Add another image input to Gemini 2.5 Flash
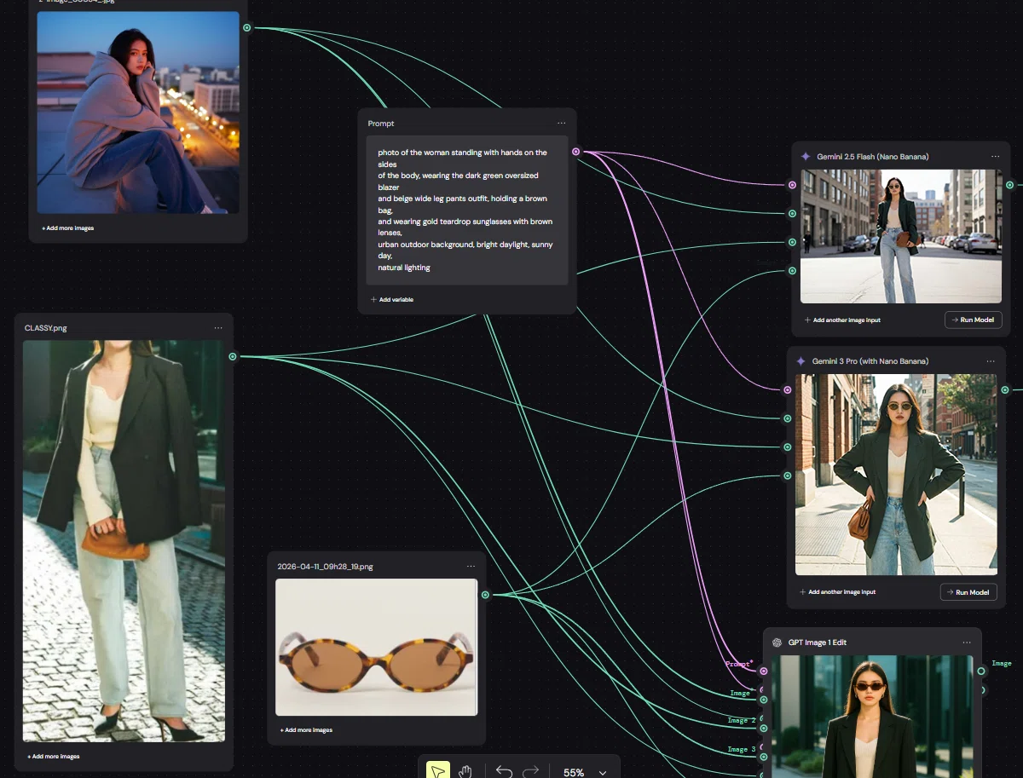The height and width of the screenshot is (778, 1023). click(x=842, y=320)
